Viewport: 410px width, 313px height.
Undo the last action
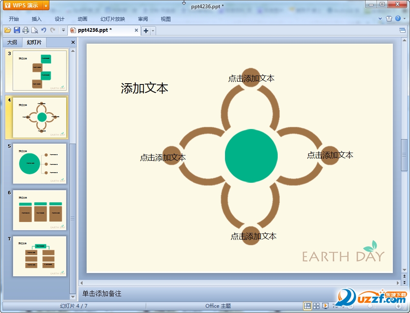[x=44, y=30]
